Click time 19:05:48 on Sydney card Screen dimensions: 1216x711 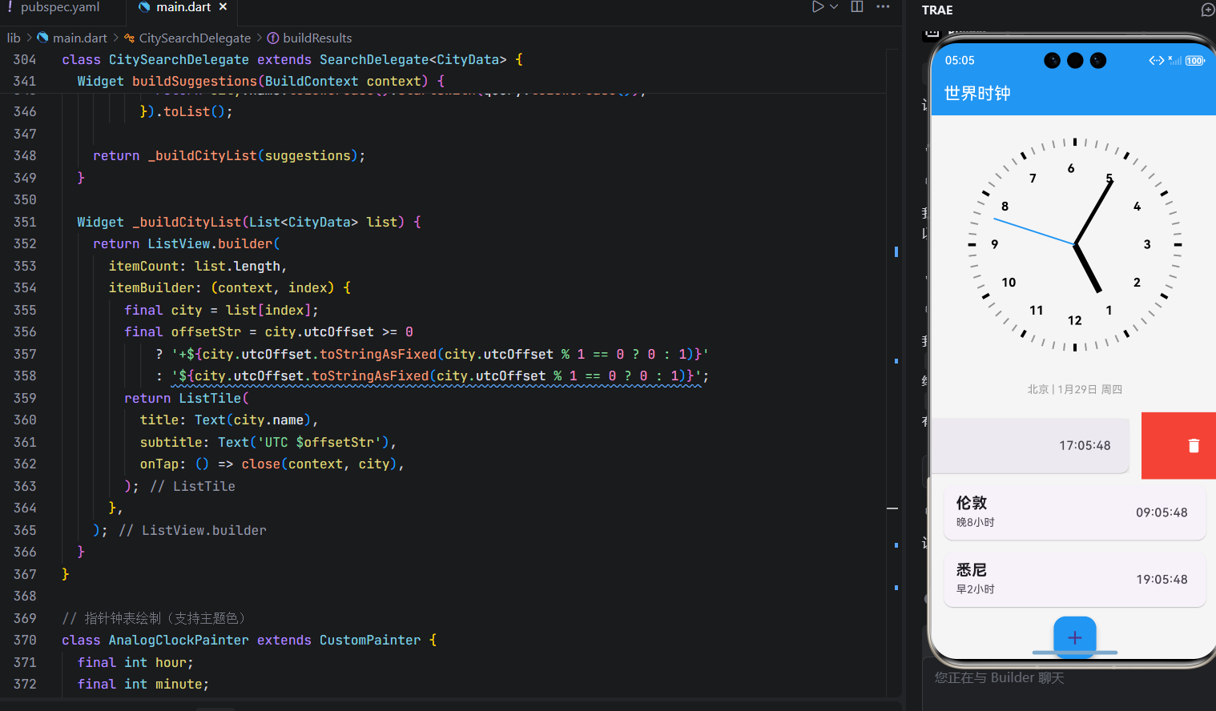pyautogui.click(x=1162, y=580)
